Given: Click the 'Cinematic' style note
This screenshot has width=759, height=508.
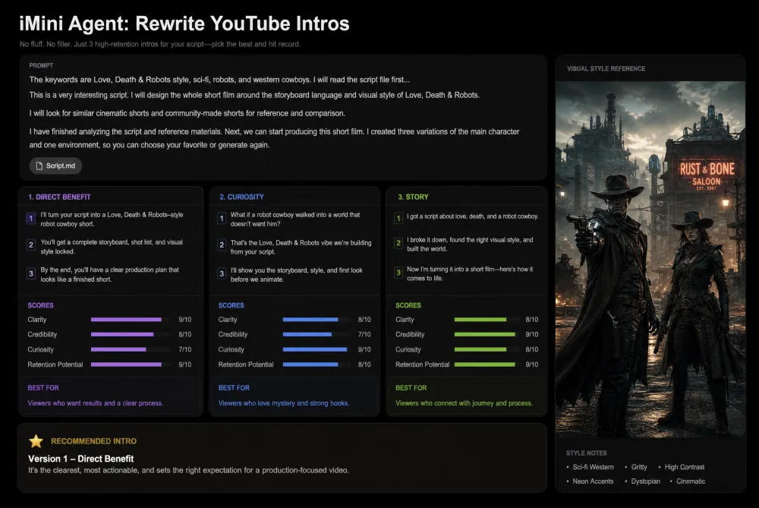Looking at the screenshot, I should click(690, 481).
